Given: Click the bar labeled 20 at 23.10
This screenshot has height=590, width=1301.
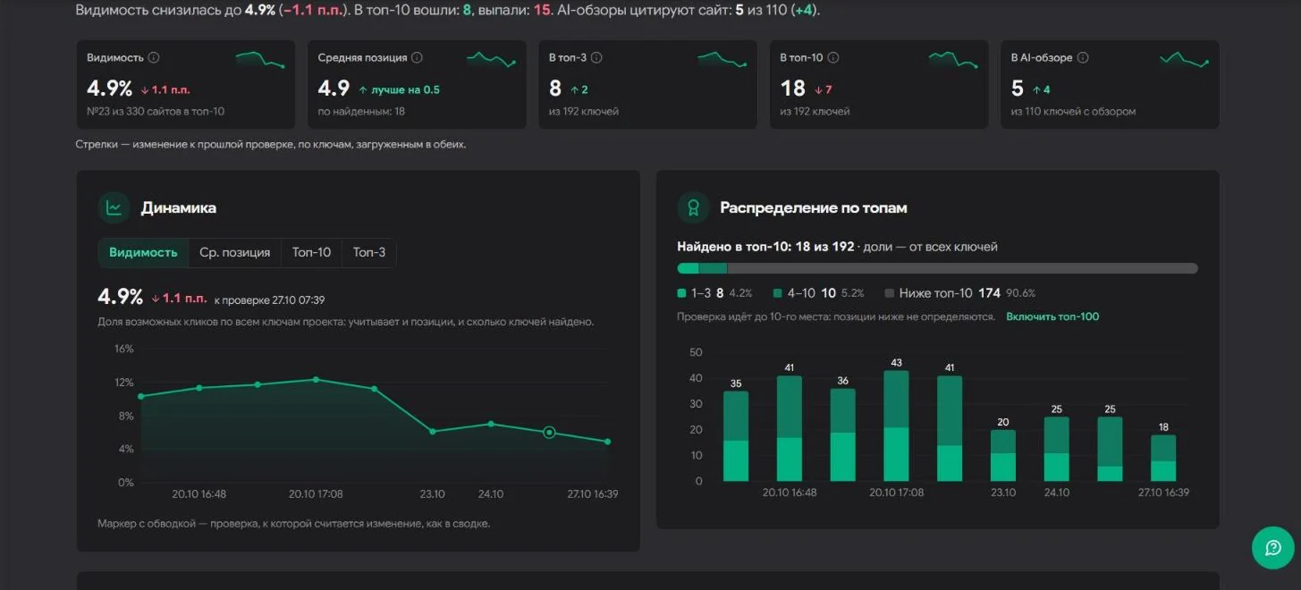Looking at the screenshot, I should click(1003, 456).
